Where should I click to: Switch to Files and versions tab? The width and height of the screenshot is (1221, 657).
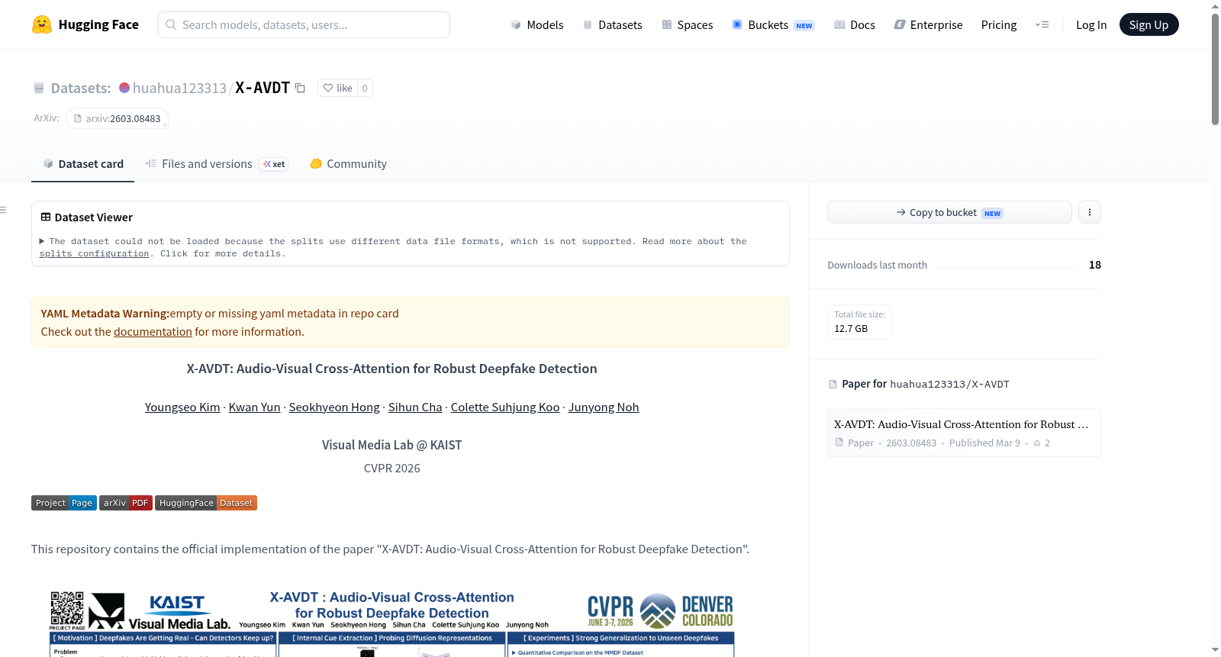pyautogui.click(x=217, y=164)
